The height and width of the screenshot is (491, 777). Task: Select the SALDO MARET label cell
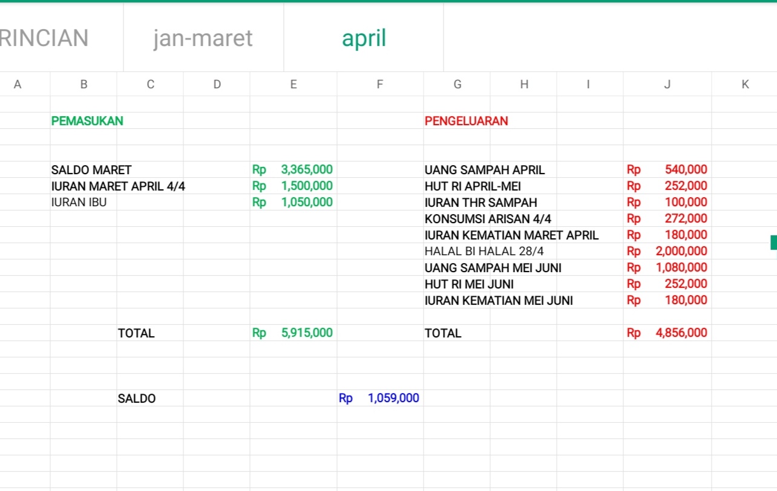[x=84, y=170]
